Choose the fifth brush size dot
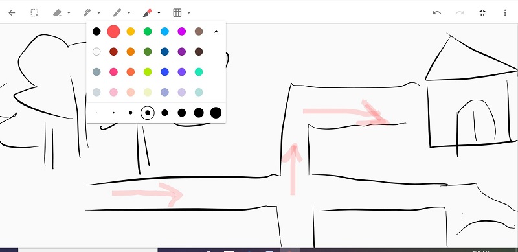This screenshot has width=518, height=252. click(164, 113)
